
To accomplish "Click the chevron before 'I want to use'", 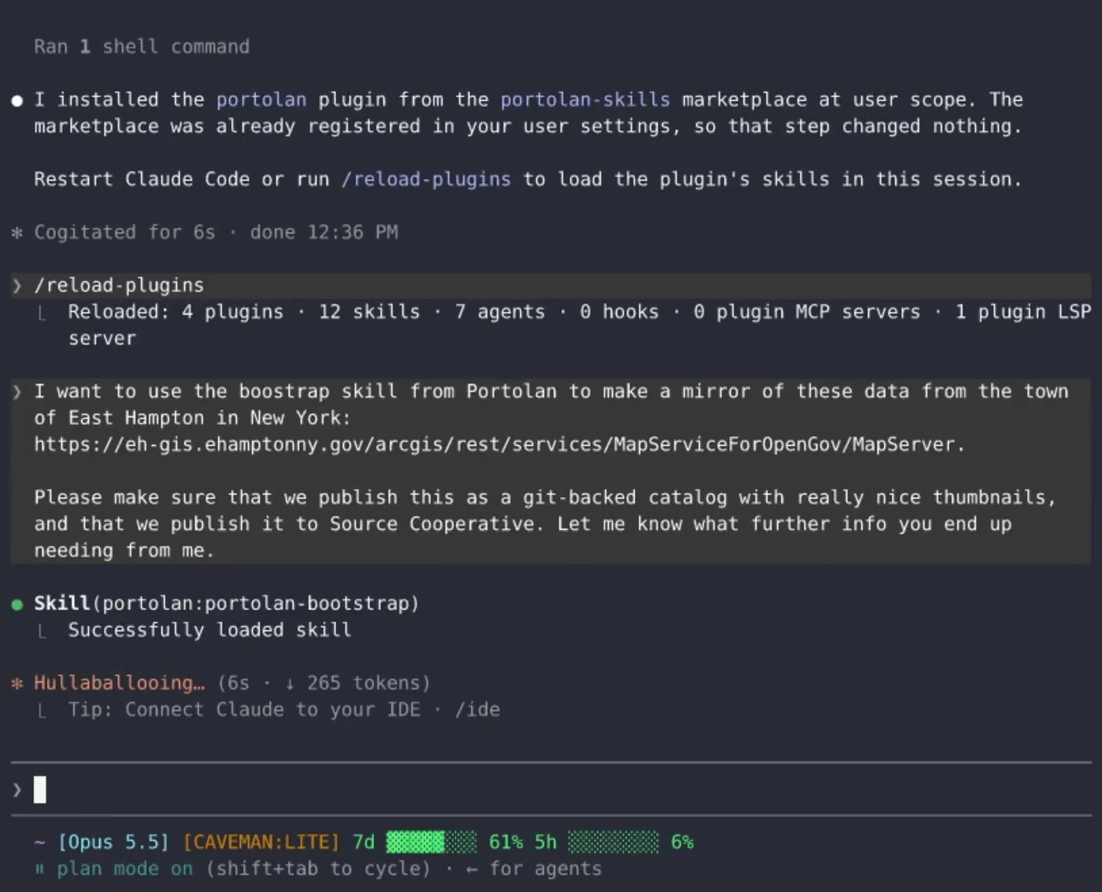I will click(17, 392).
